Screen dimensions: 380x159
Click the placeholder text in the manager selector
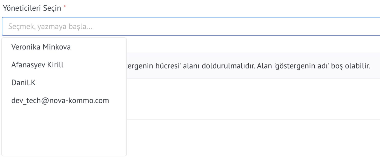[x=50, y=26]
